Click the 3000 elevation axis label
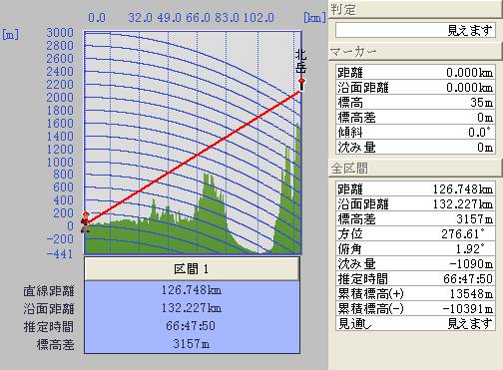503x370 pixels. tap(60, 33)
